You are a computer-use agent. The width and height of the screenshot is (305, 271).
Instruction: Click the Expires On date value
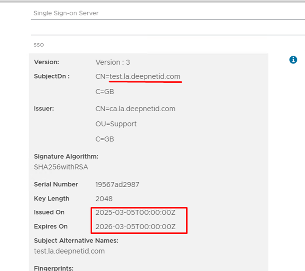coord(135,227)
